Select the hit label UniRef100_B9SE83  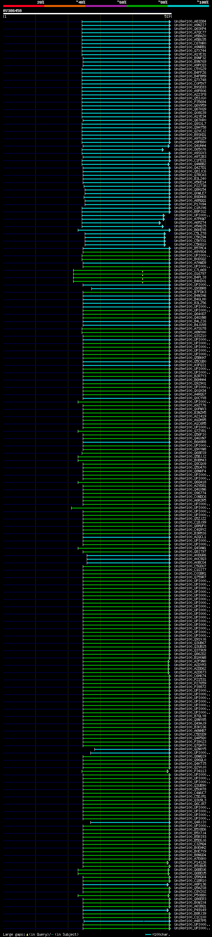190,87
